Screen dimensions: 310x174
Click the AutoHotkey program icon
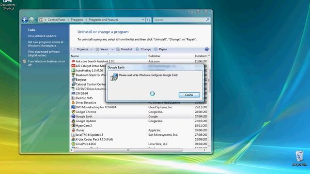(73, 71)
